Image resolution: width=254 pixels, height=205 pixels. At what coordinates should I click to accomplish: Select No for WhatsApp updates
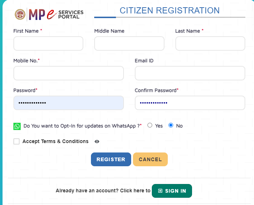click(x=171, y=125)
